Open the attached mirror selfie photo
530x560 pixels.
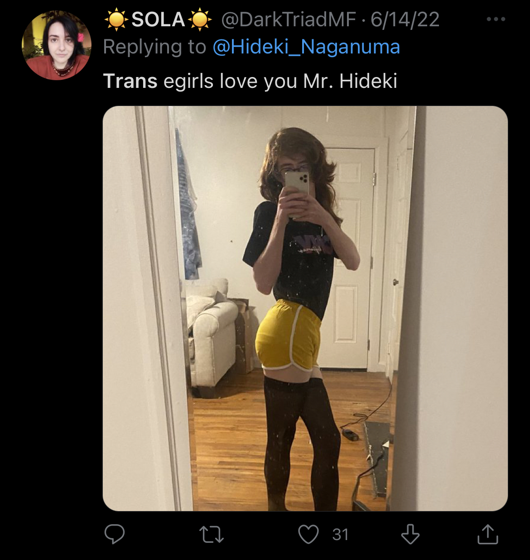(x=305, y=309)
